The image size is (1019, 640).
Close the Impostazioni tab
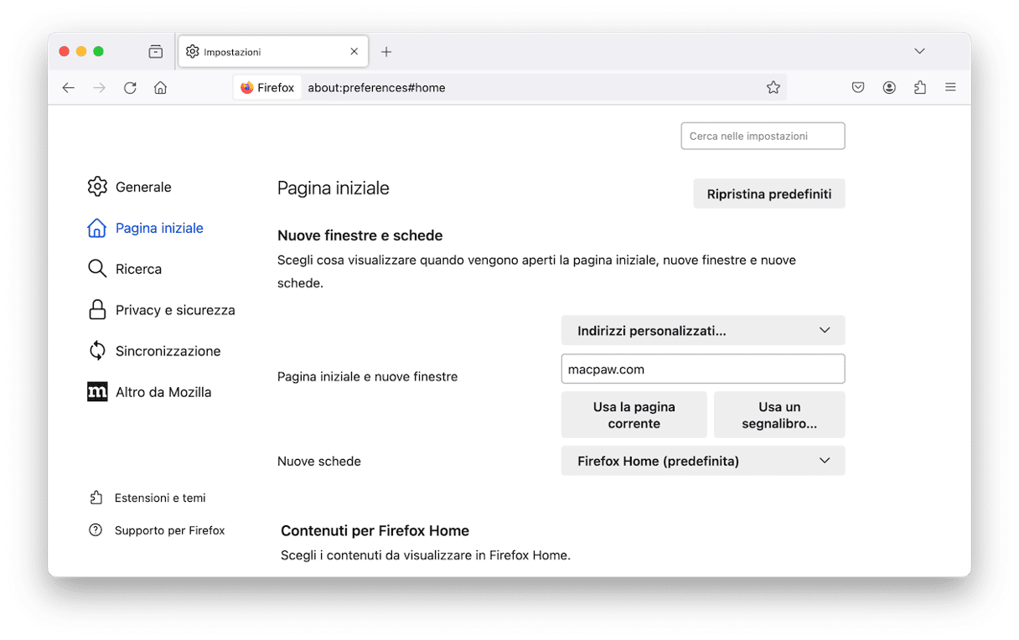(354, 52)
